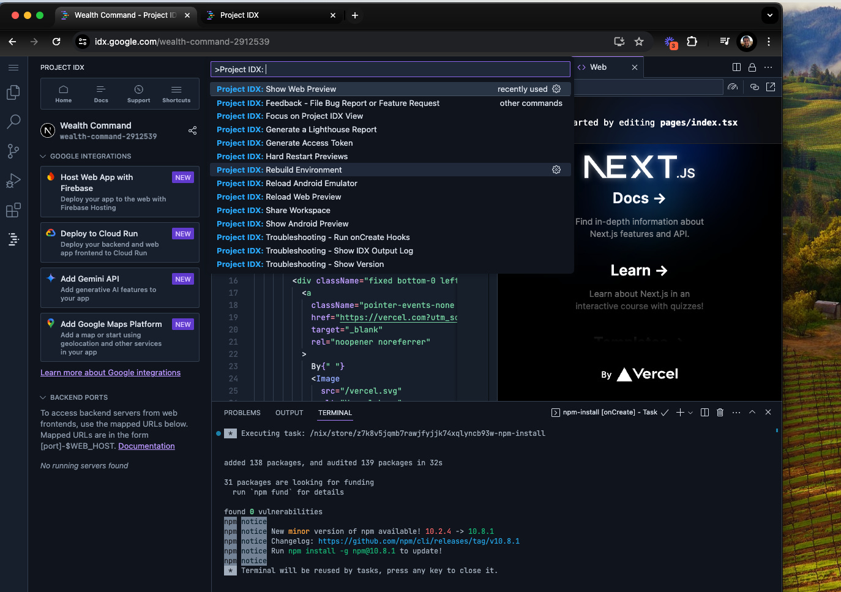Click the share icon beside Wealth Command

click(x=192, y=130)
